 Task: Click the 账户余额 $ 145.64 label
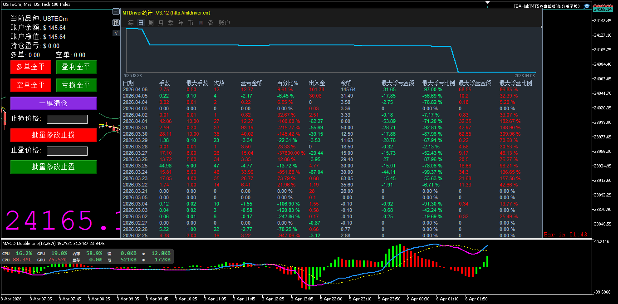(38, 28)
